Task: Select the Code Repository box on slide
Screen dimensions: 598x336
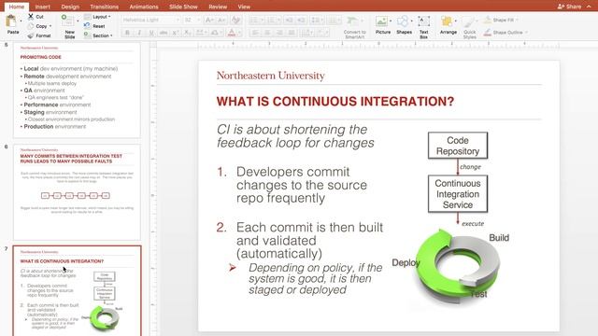Action: tap(458, 146)
